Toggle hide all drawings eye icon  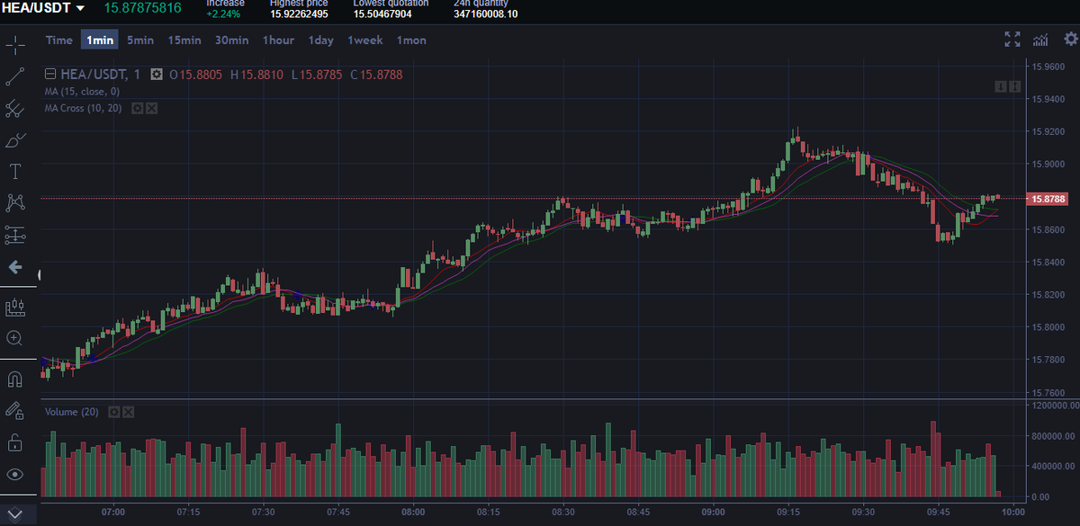(x=14, y=474)
